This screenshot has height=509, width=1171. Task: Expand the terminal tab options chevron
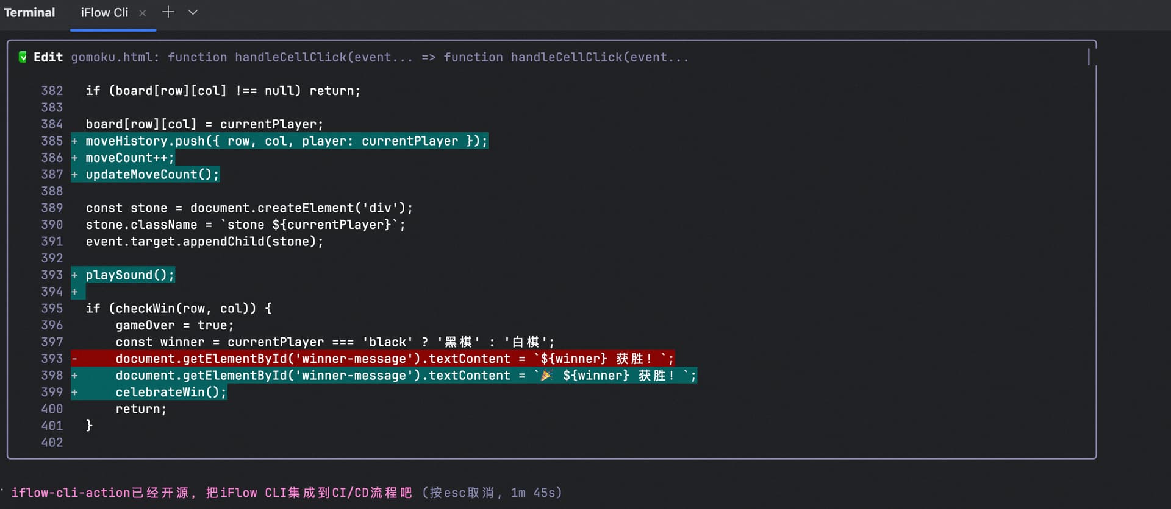pyautogui.click(x=193, y=12)
